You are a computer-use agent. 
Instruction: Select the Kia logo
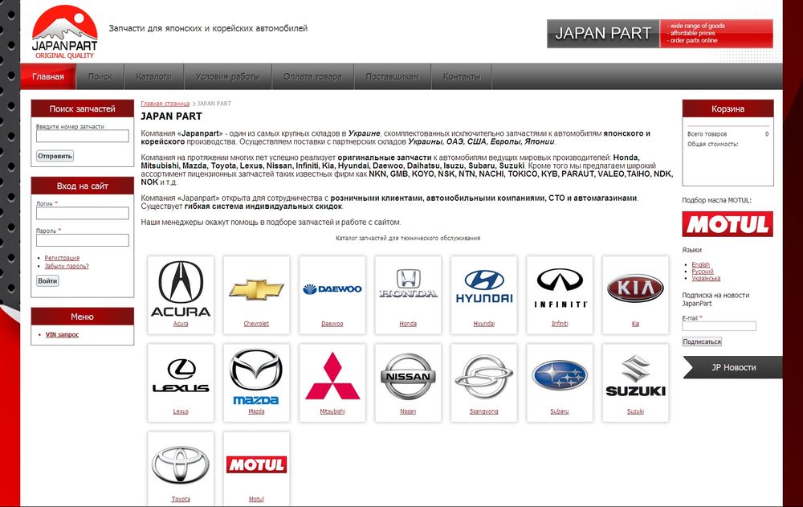[635, 288]
